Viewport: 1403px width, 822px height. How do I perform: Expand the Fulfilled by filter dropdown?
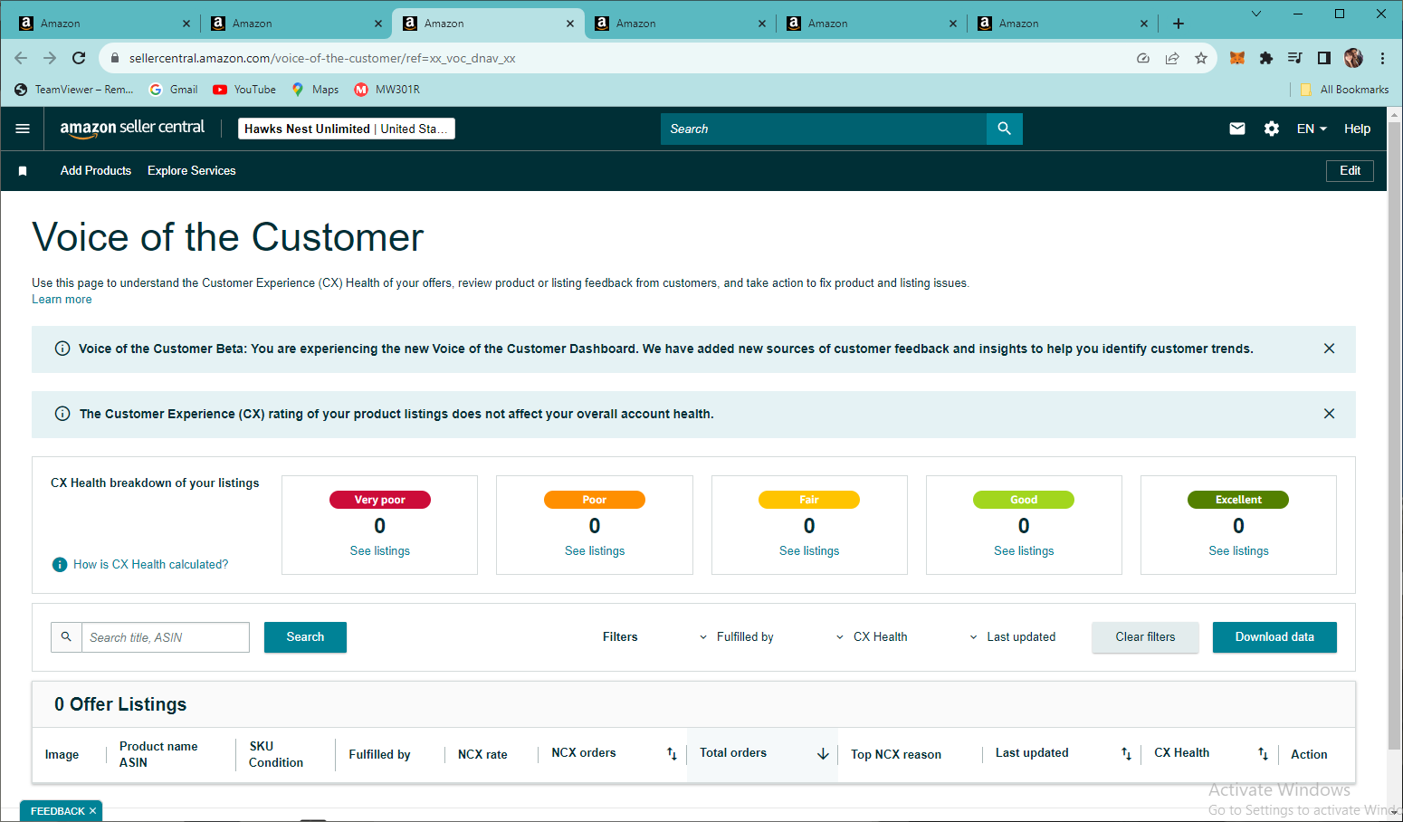(736, 637)
